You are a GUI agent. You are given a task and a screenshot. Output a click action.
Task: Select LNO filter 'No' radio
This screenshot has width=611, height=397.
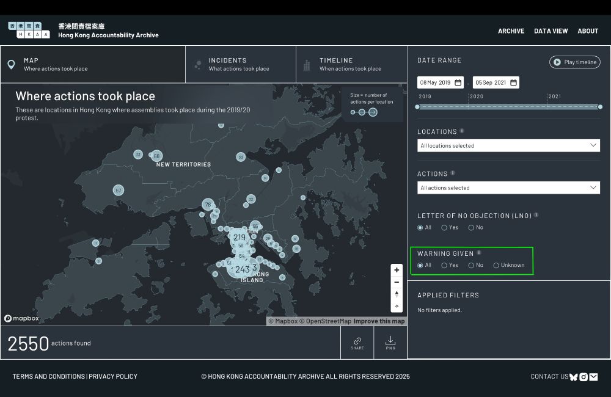[471, 228]
